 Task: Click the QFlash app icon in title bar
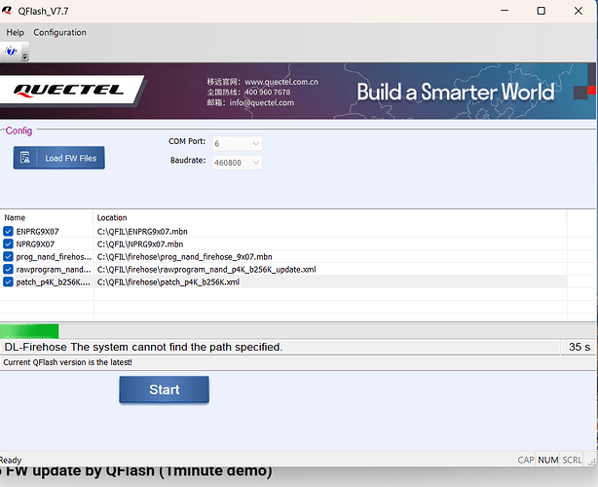tap(10, 10)
